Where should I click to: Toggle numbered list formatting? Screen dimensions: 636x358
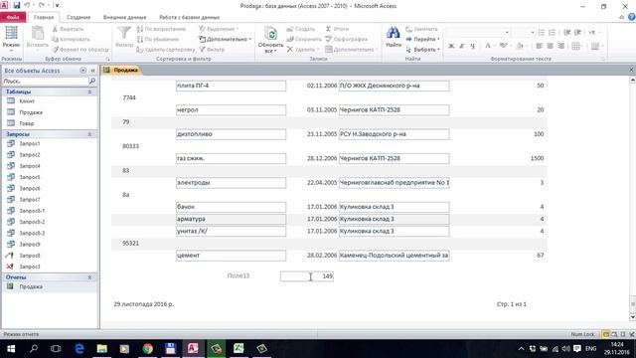(553, 33)
